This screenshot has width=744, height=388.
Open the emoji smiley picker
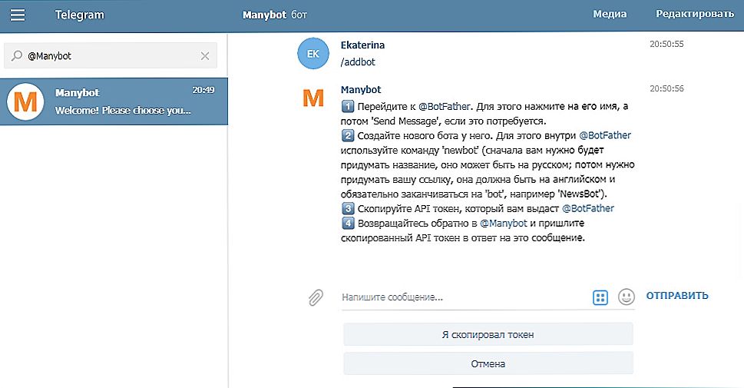627,297
